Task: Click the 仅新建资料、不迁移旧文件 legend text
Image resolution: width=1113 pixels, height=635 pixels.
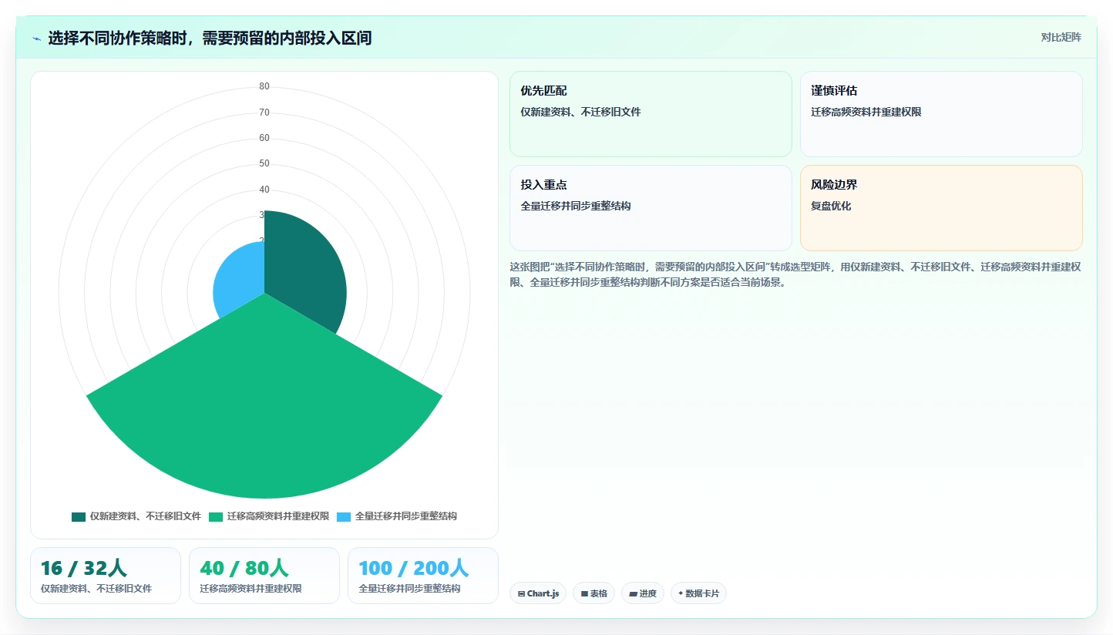Action: [146, 516]
